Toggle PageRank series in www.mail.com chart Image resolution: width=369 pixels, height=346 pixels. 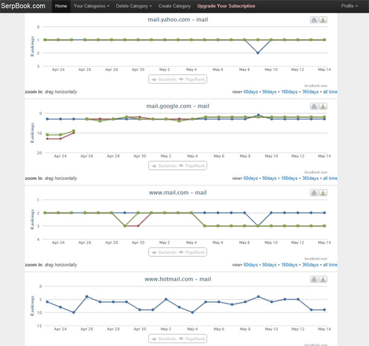(x=192, y=253)
